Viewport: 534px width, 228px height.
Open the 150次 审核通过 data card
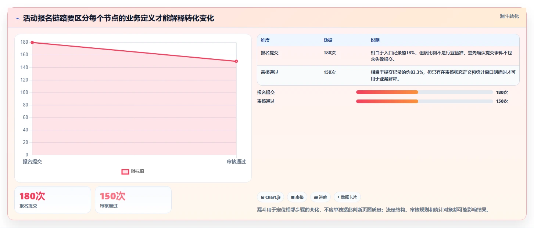[x=133, y=200]
